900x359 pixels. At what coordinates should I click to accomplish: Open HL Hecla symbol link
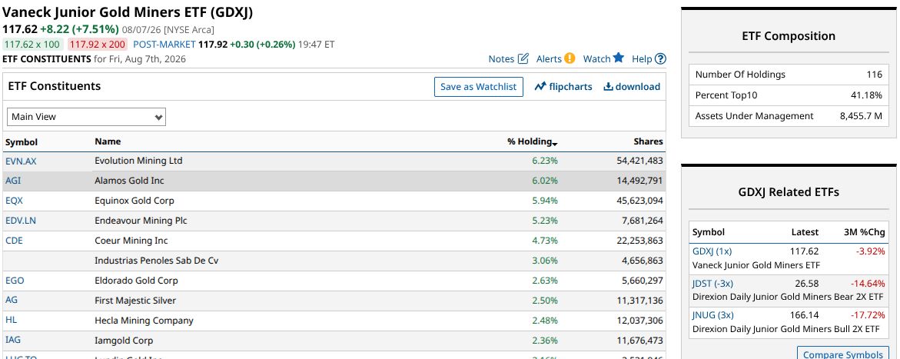pyautogui.click(x=11, y=320)
